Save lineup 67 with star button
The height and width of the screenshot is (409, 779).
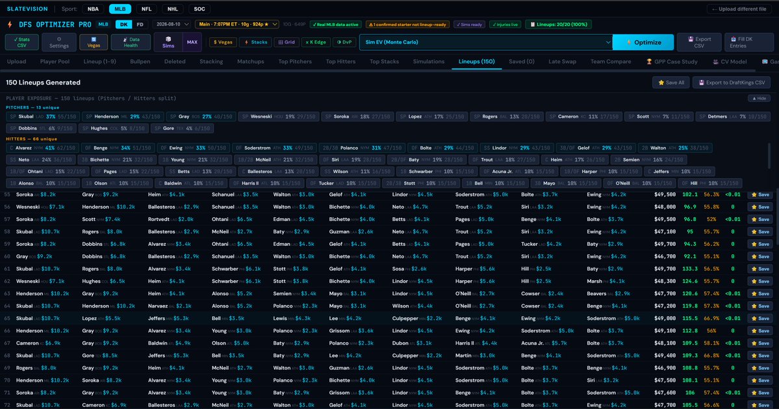pyautogui.click(x=760, y=343)
